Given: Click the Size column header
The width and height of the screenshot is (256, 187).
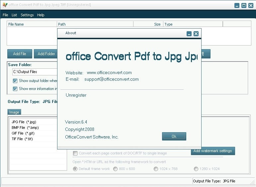Looking at the screenshot, I should tap(148, 24).
